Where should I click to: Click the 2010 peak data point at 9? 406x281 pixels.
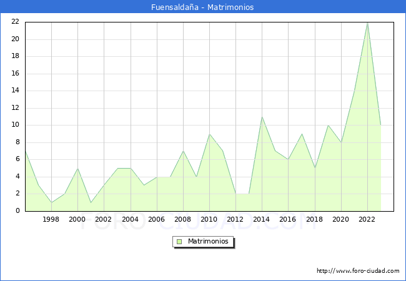coord(209,134)
